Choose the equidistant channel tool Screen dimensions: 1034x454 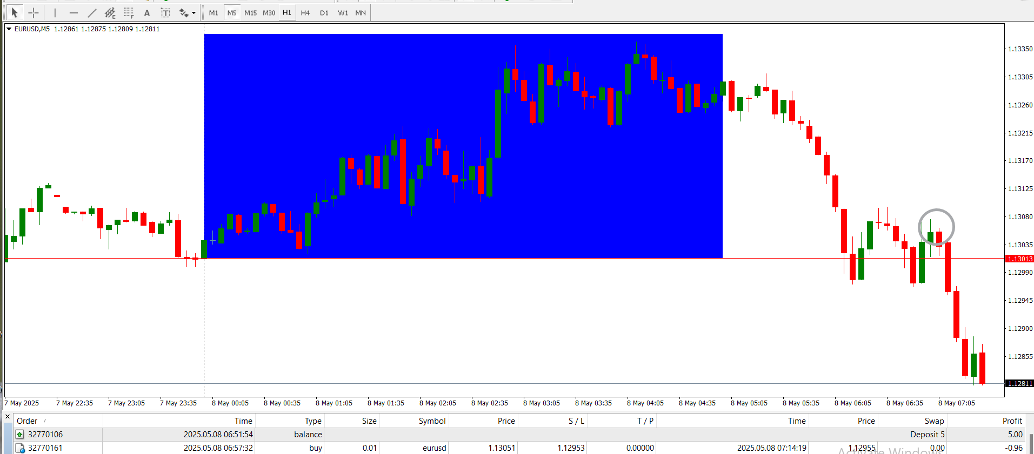(x=110, y=12)
